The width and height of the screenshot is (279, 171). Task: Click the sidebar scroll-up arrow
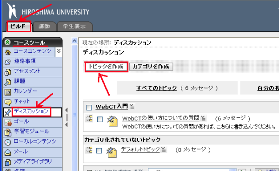coord(74,41)
